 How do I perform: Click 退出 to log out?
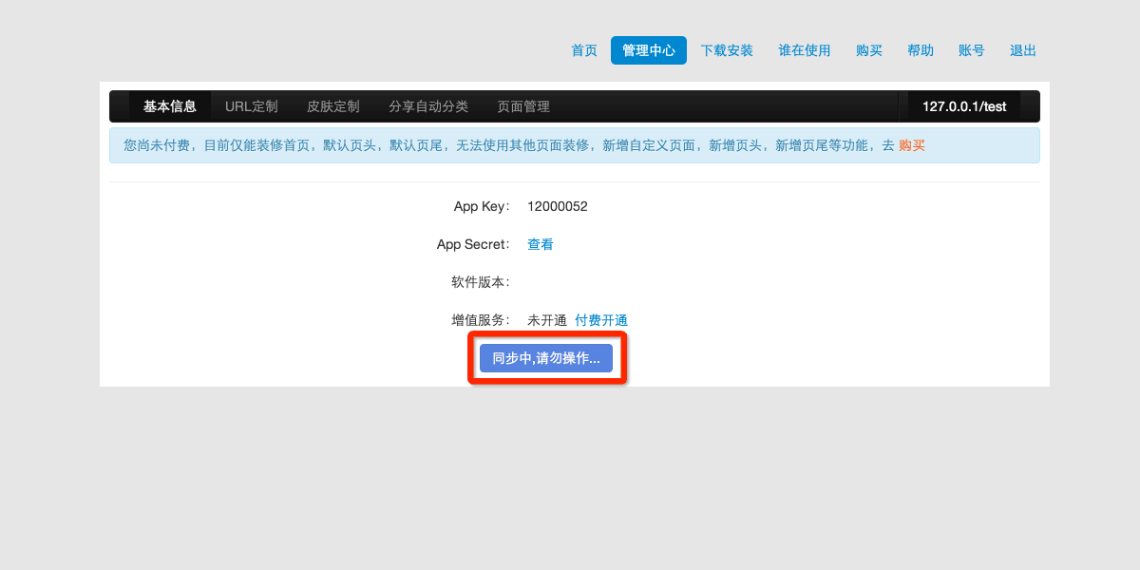click(x=1023, y=50)
